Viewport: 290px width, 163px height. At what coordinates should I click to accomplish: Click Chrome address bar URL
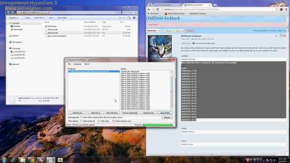[192, 10]
